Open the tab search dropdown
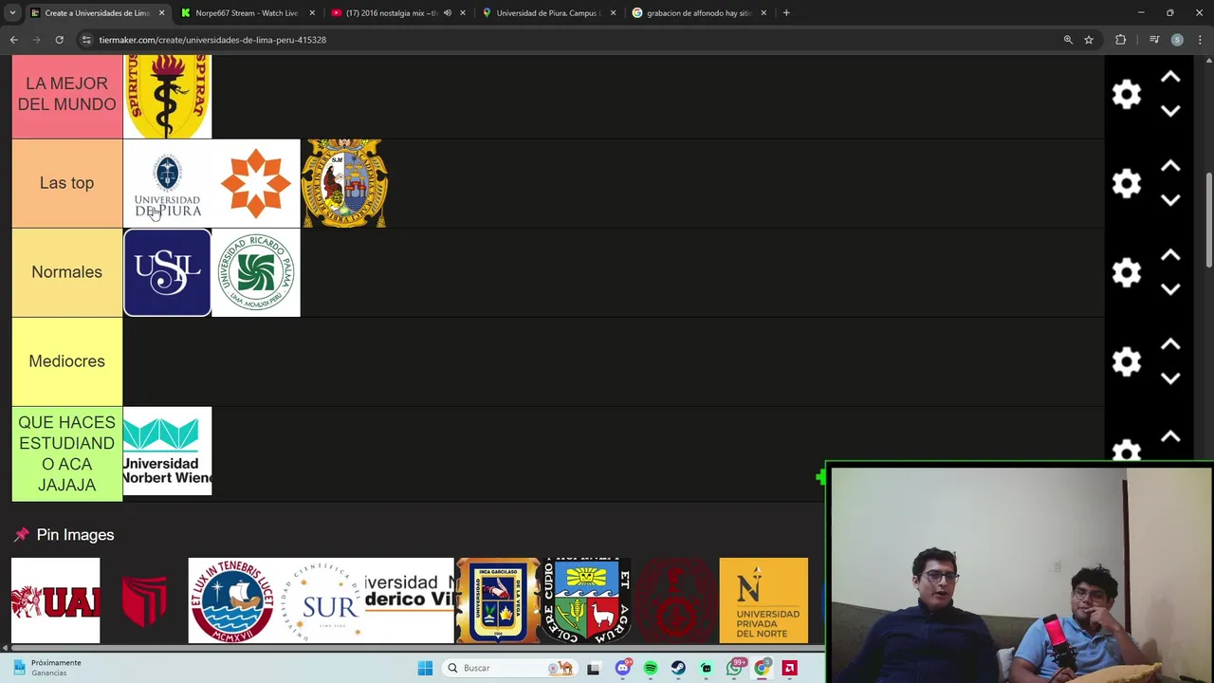The height and width of the screenshot is (683, 1214). (x=12, y=13)
